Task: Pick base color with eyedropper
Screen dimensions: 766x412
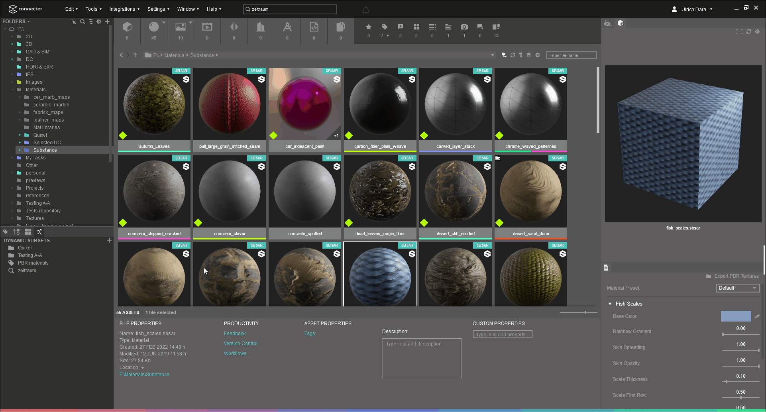Action: 757,316
